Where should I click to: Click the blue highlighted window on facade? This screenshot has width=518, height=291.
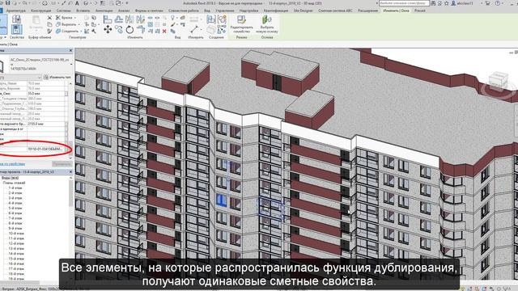tap(221, 200)
